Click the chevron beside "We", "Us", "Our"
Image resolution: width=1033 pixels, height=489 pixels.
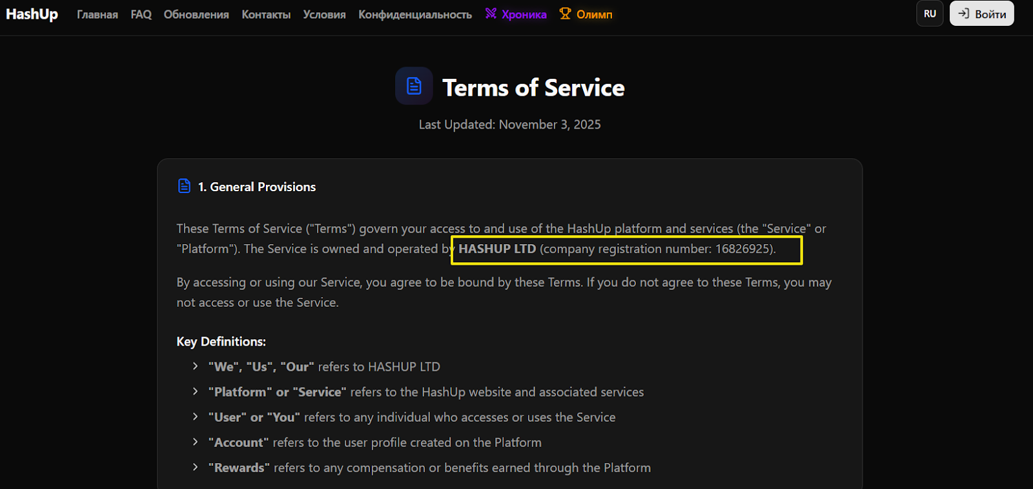(195, 366)
